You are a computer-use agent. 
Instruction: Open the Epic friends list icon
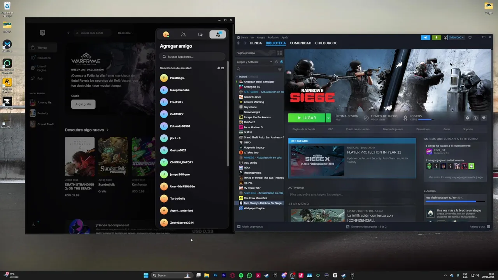[183, 35]
